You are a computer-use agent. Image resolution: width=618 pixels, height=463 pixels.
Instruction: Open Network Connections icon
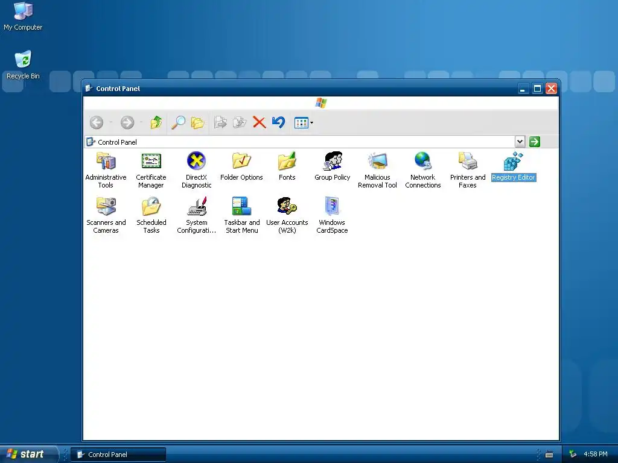[x=423, y=161]
